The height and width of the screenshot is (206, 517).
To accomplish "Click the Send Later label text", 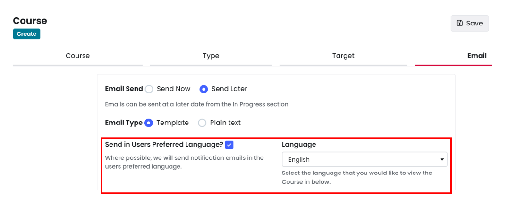I will coord(229,89).
